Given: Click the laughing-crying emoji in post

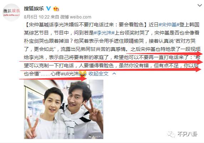Looking at the screenshot, I should pyautogui.click(x=83, y=74).
